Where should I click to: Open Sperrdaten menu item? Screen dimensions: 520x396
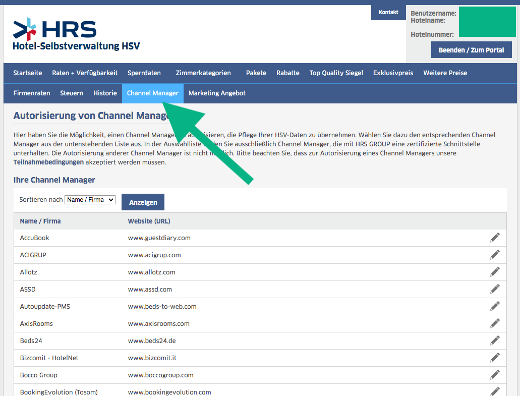tap(144, 73)
